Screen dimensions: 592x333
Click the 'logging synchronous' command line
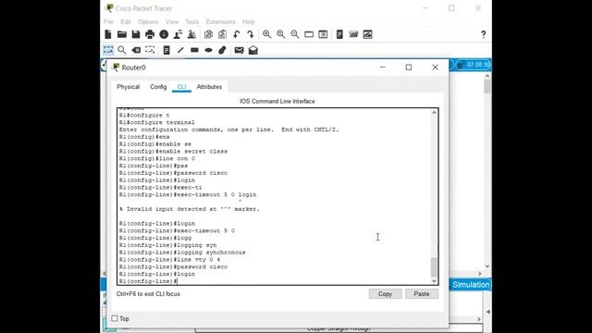[182, 253]
